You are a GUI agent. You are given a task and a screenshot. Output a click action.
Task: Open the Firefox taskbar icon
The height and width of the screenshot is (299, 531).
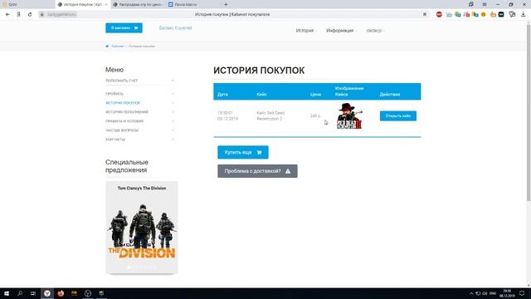(61, 293)
